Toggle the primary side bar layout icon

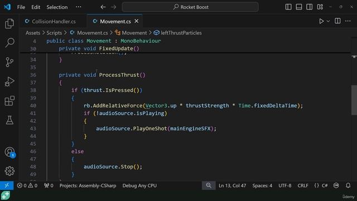(x=288, y=7)
